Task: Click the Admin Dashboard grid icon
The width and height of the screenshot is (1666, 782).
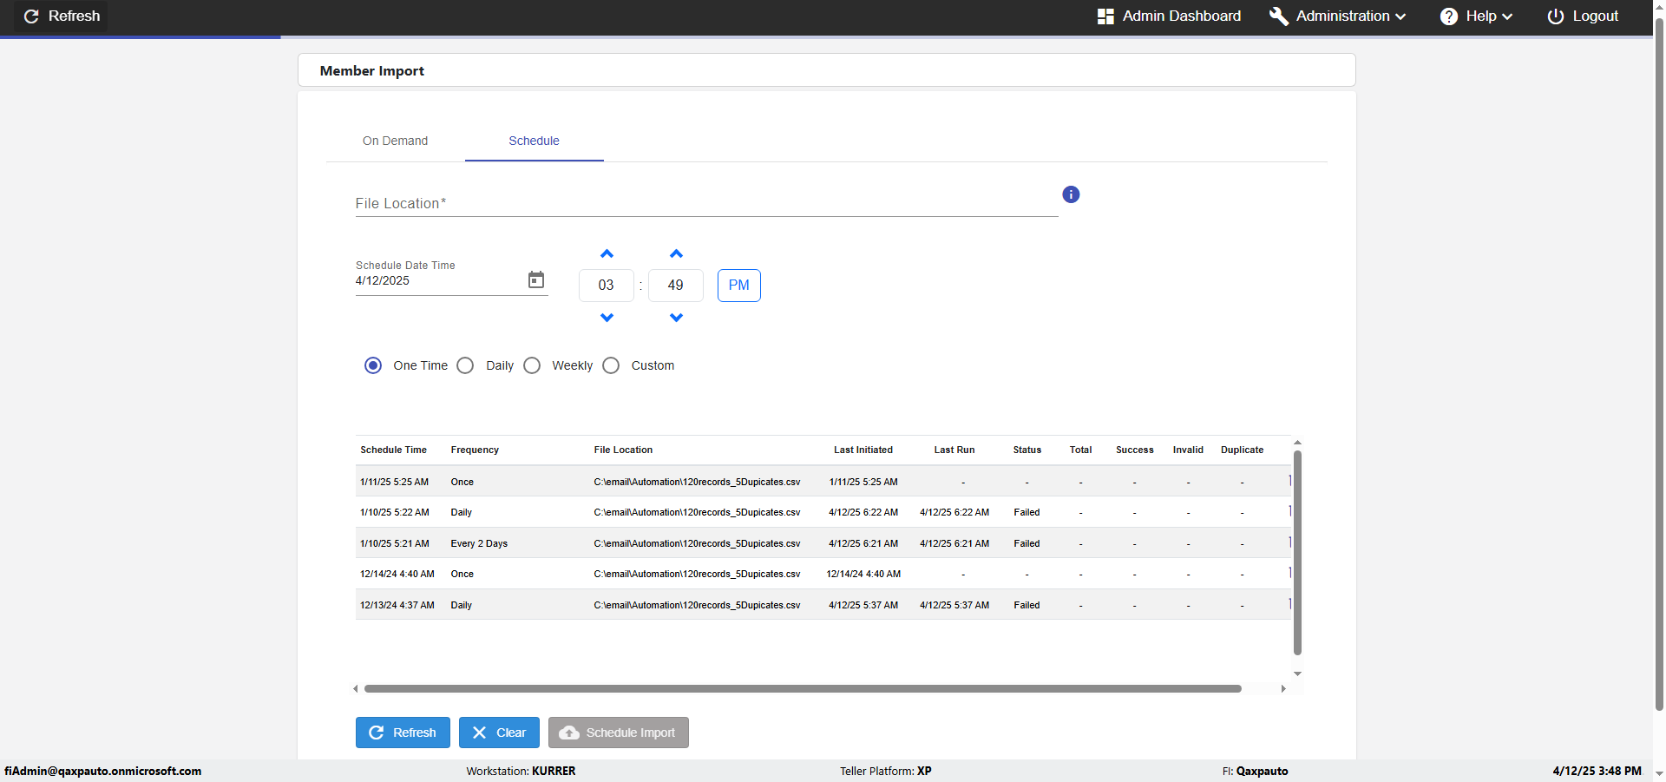Action: (1105, 16)
